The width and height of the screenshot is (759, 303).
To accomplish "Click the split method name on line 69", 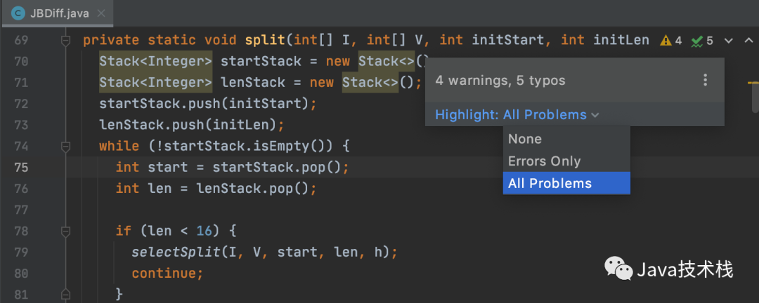I will click(265, 40).
